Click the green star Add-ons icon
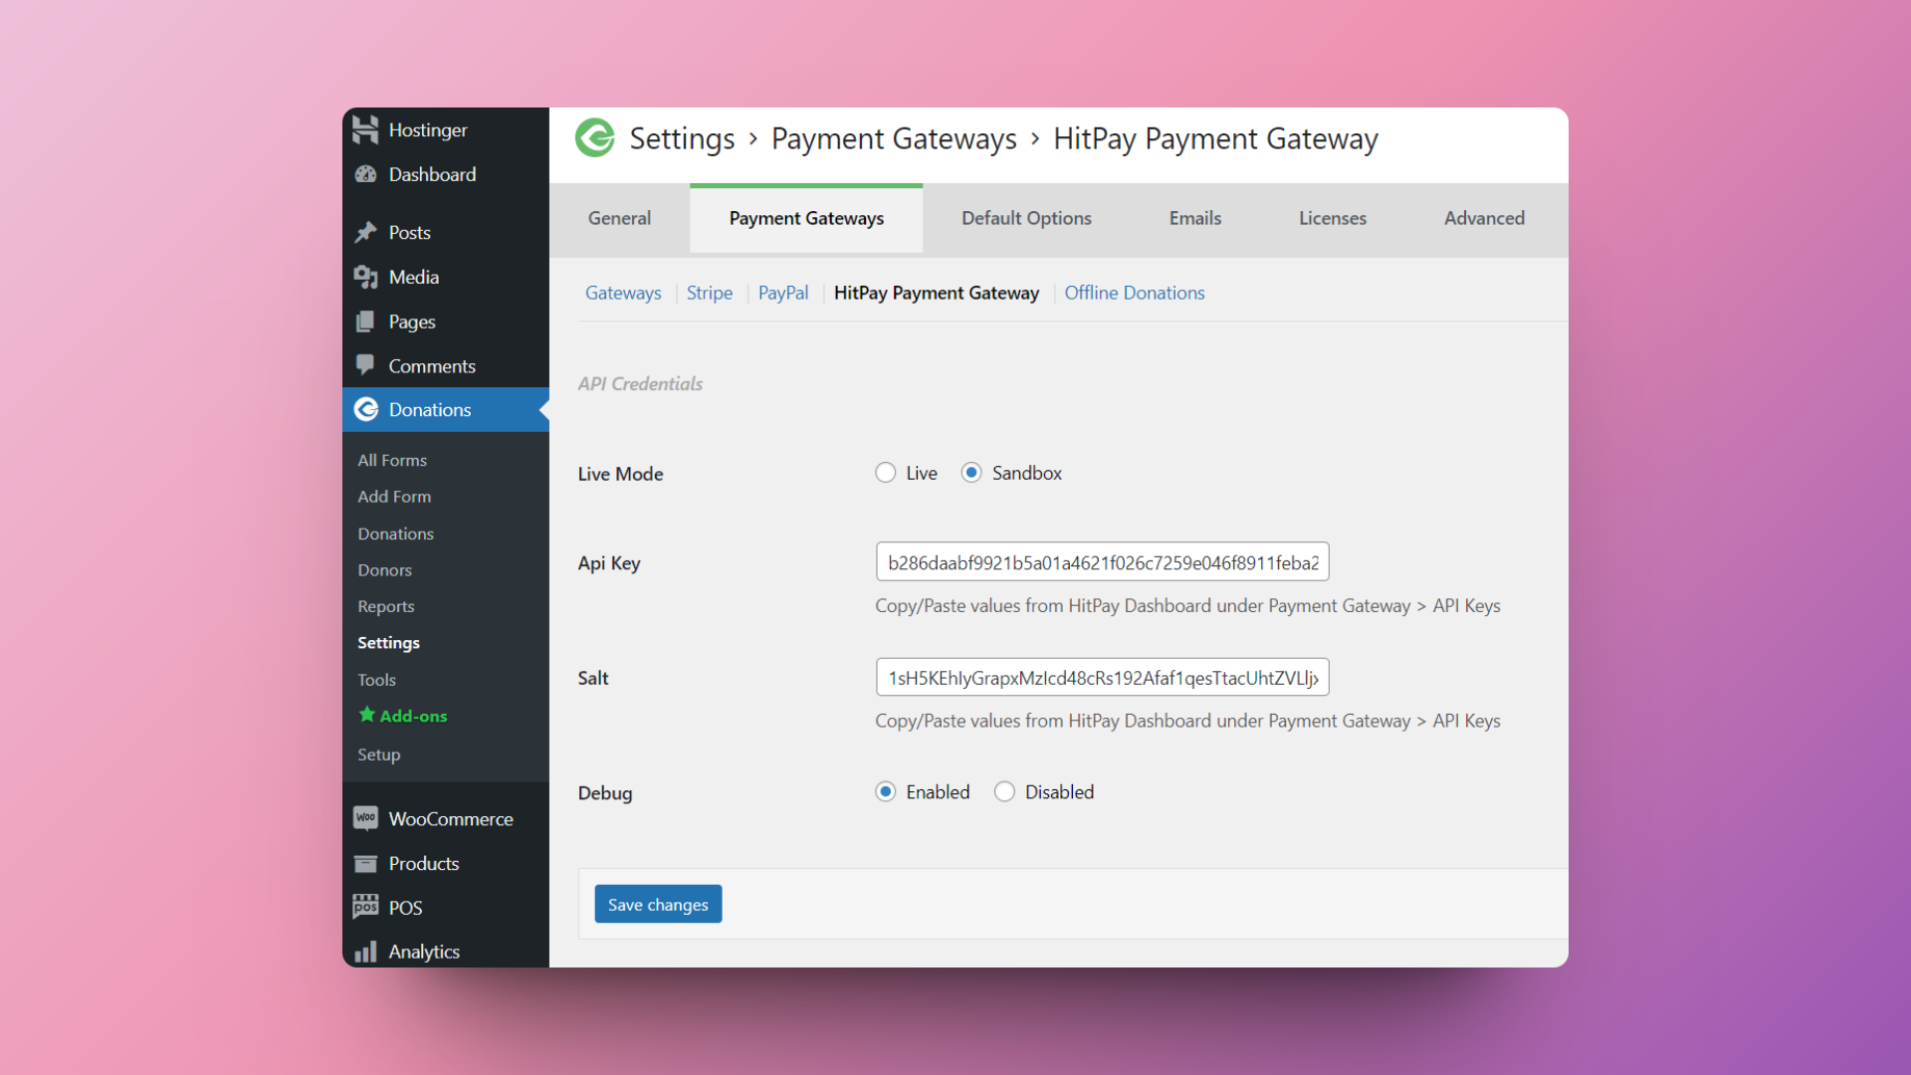 (x=366, y=715)
